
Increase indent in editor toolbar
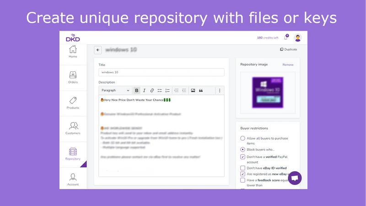pyautogui.click(x=177, y=90)
